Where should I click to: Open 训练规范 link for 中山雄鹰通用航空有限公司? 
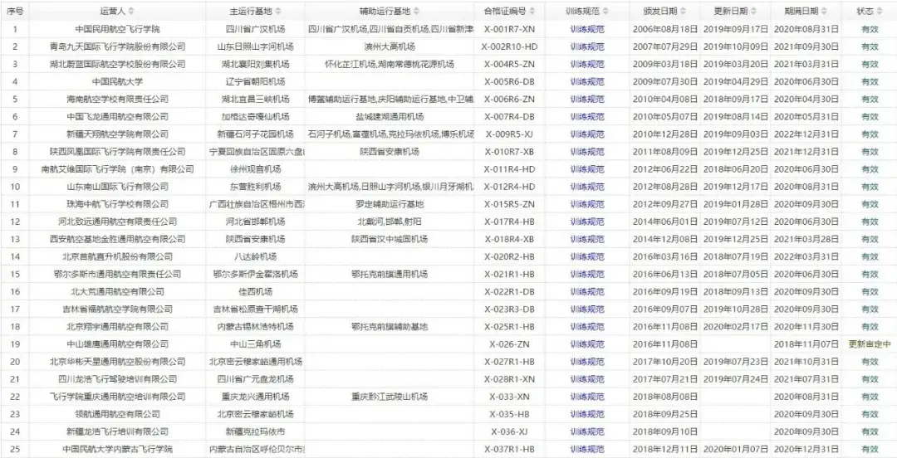click(587, 344)
